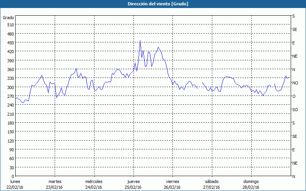Click the Grado unit label above axis
Viewport: 306px width, 191px height.
[x=8, y=18]
